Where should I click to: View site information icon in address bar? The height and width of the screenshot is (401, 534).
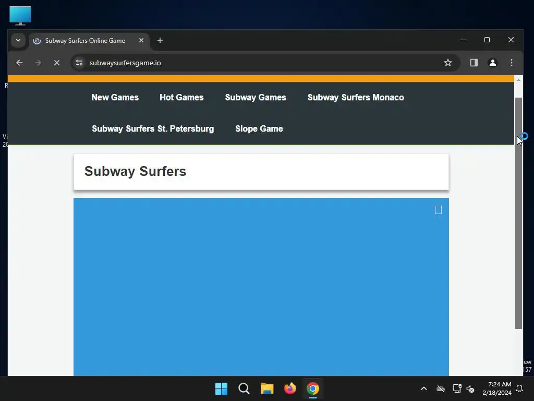[x=79, y=63]
